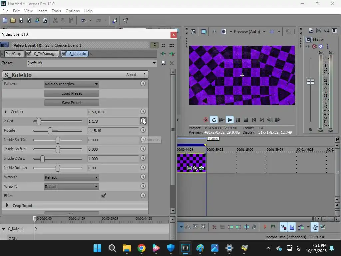Screen dimensions: 341x256
Task: Open the Edit menu
Action: coord(16,11)
